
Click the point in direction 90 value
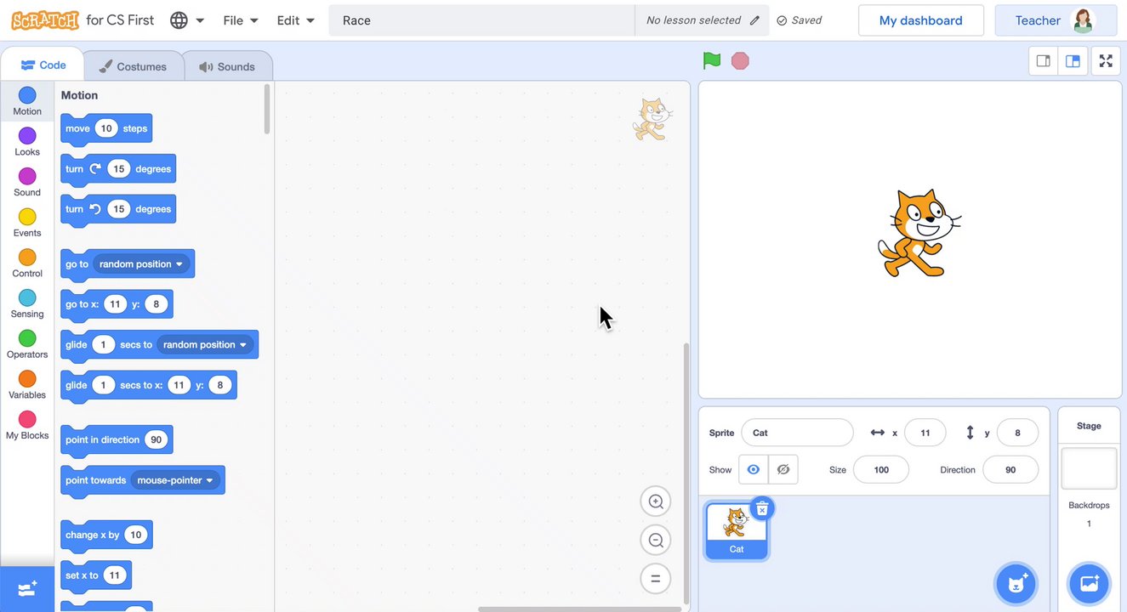pyautogui.click(x=156, y=440)
